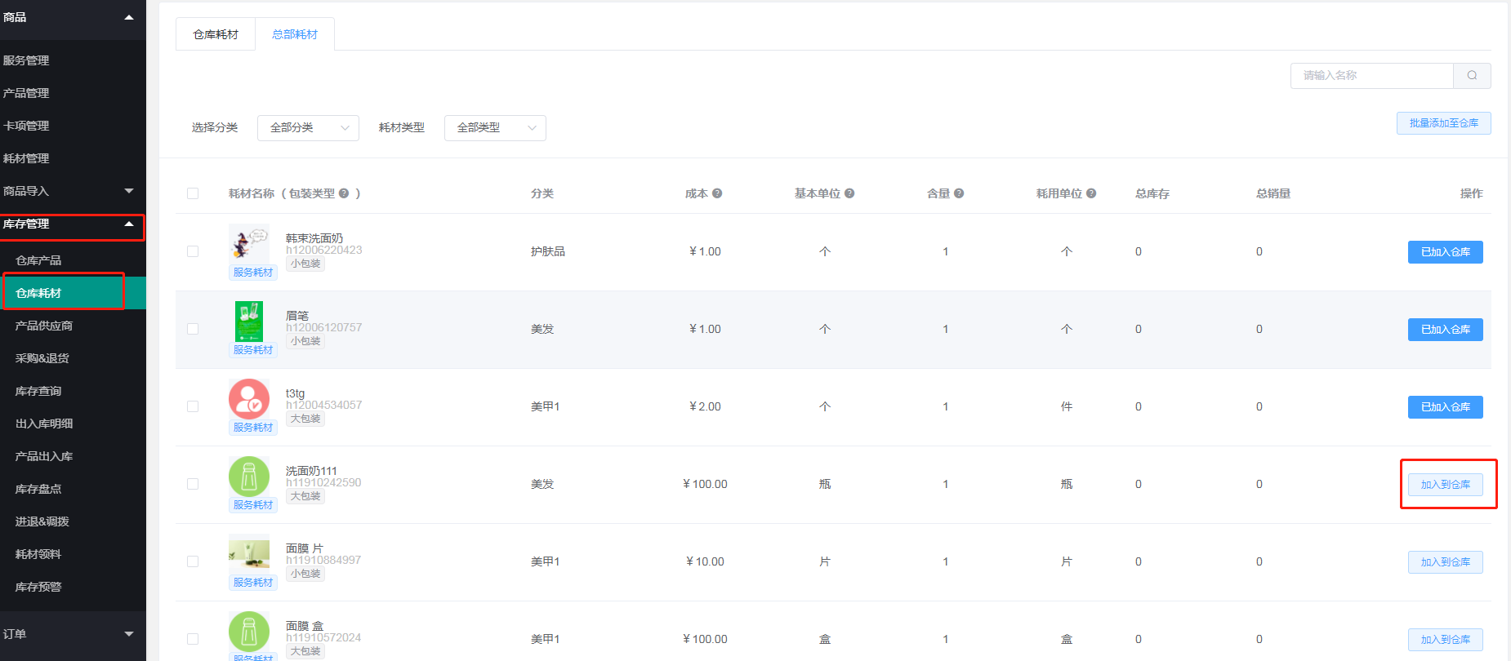
Task: Open 库存查询 in the sidebar
Action: pyautogui.click(x=38, y=391)
